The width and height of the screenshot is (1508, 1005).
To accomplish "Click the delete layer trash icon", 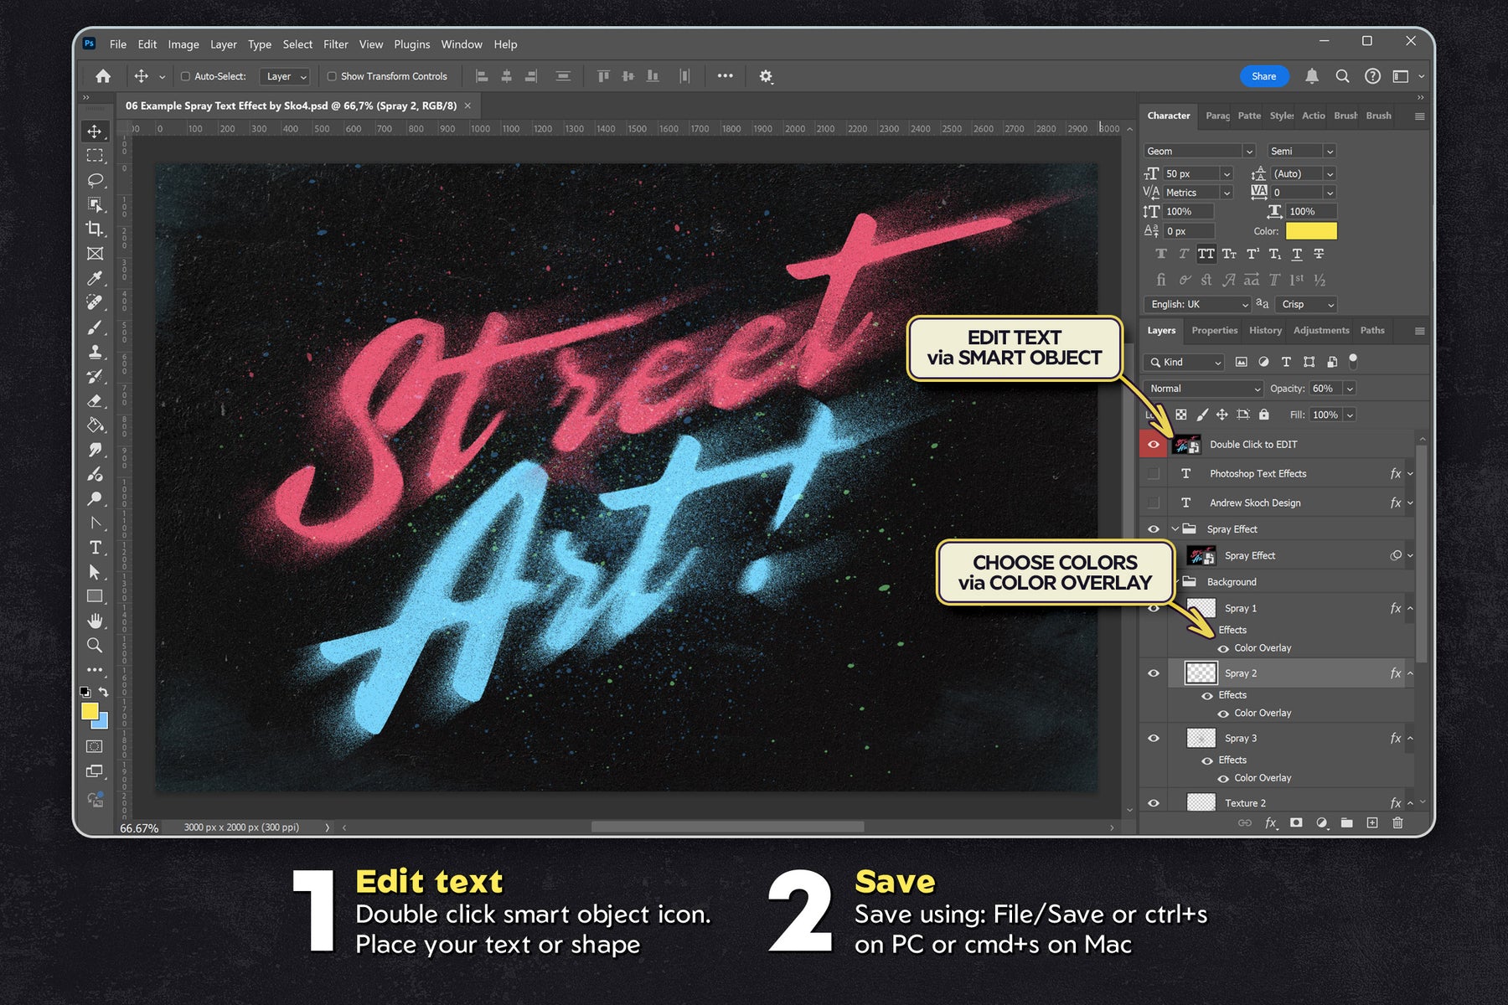I will tap(1397, 823).
